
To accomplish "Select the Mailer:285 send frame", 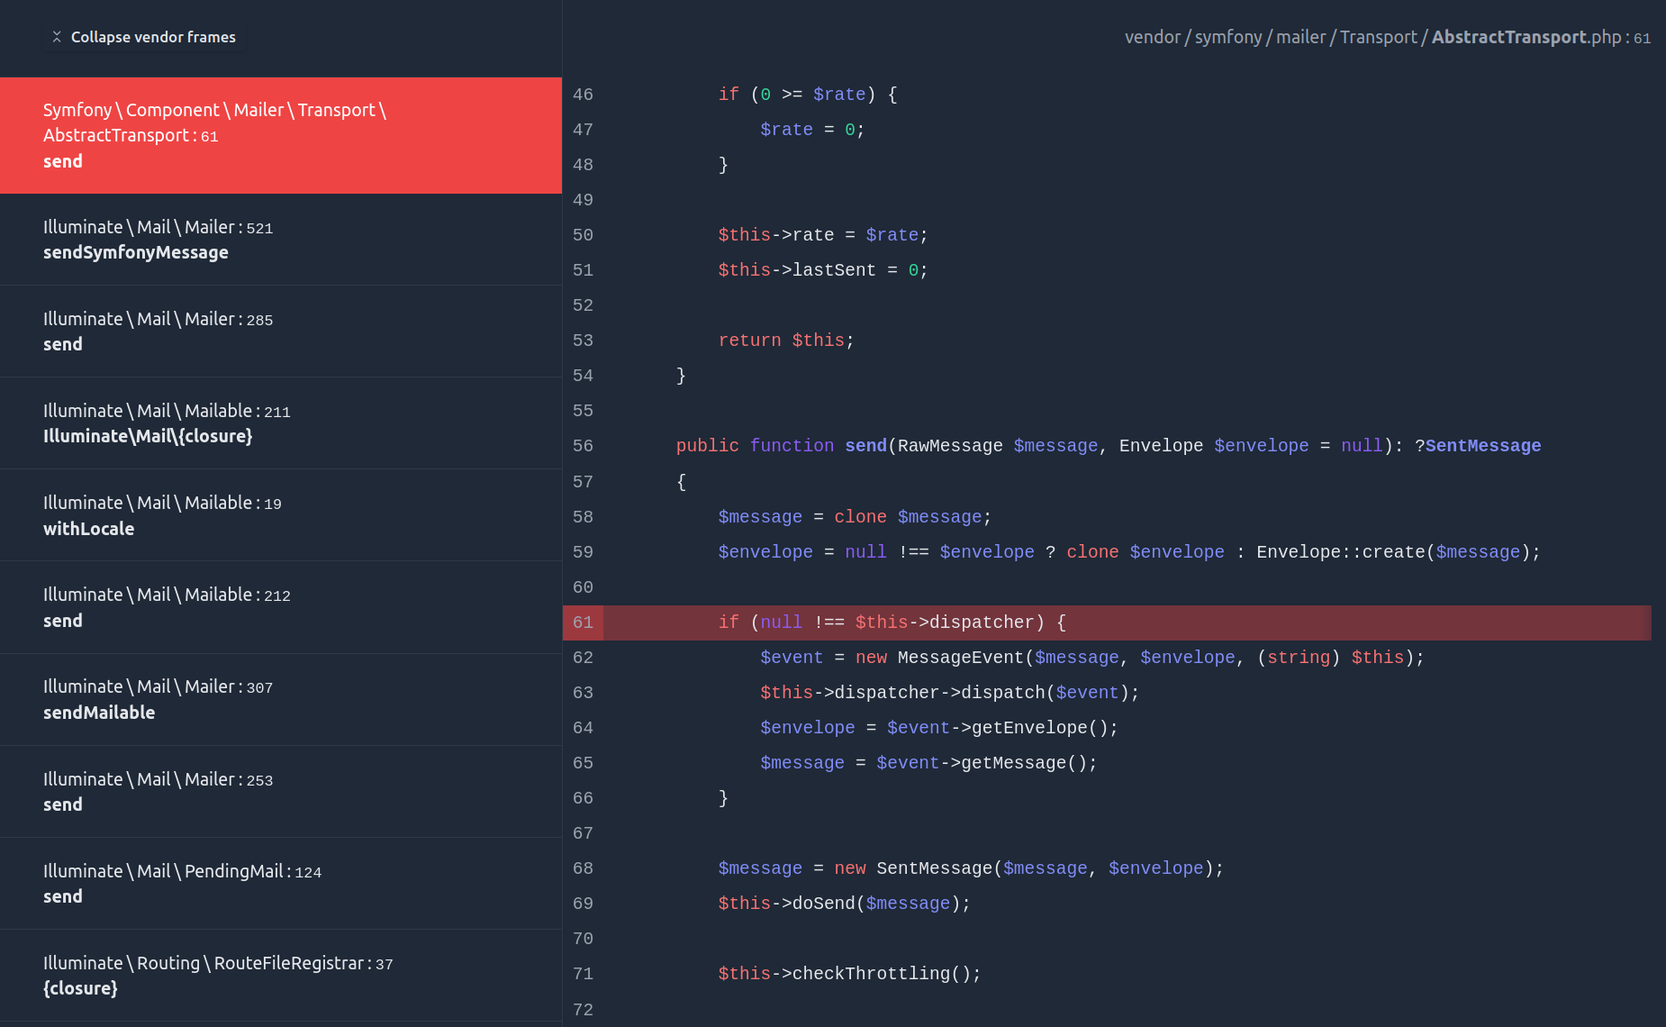I will (281, 332).
